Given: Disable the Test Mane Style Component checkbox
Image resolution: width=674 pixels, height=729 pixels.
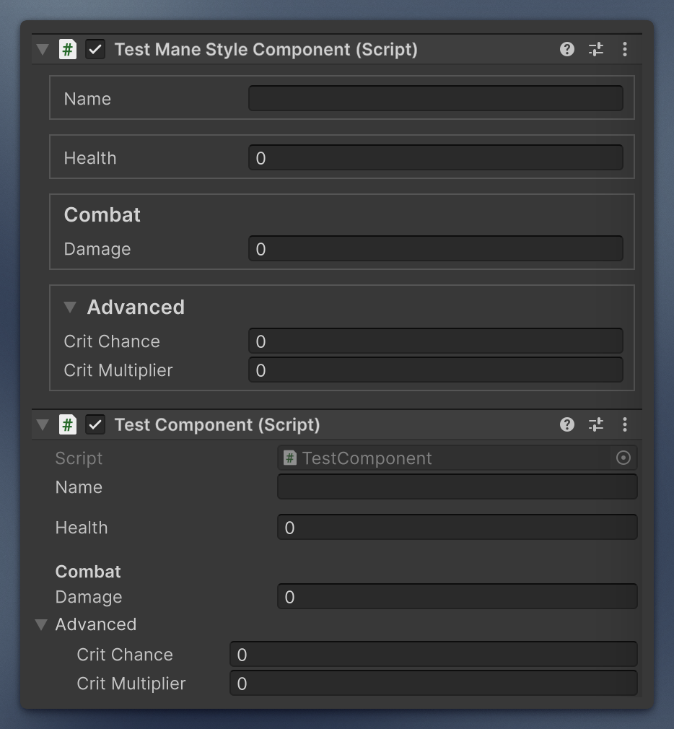Looking at the screenshot, I should (95, 49).
